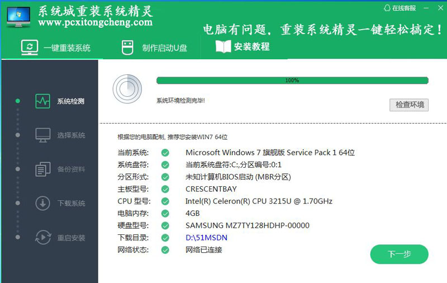Click the 在线客服 QQ penguin icon
The height and width of the screenshot is (283, 447).
[388, 8]
